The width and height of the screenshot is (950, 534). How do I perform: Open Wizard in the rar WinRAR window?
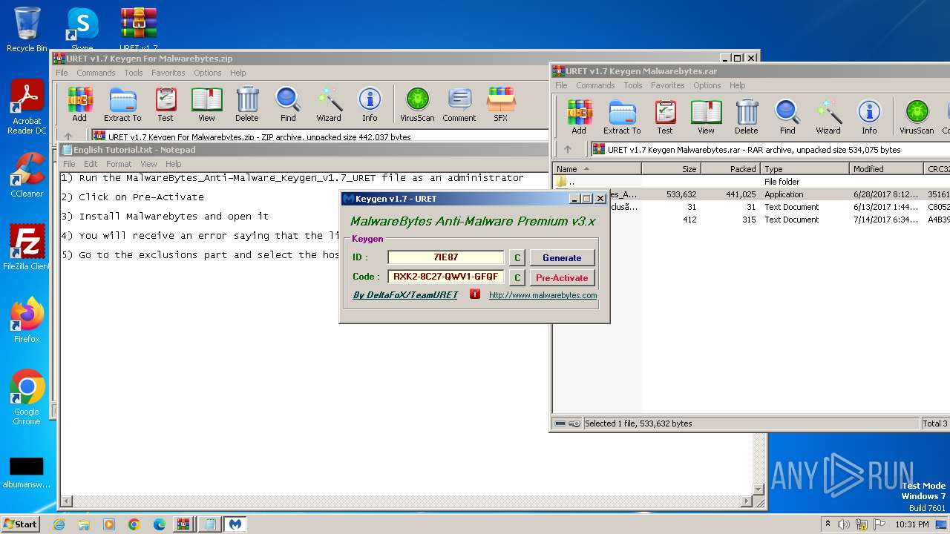(828, 117)
